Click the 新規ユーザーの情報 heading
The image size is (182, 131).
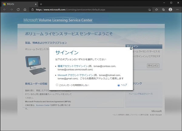36,84
